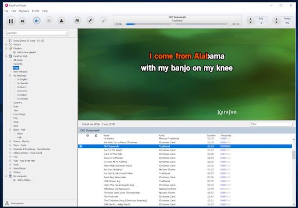The height and width of the screenshot is (208, 298).
Task: Skip to the next song
Action: coord(22,20)
